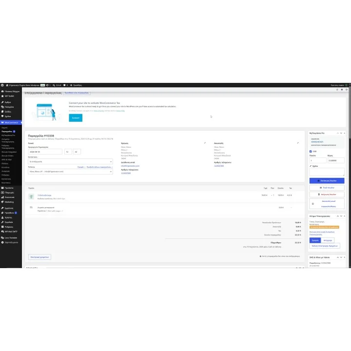Viewport: 351px width, 351px height.
Task: Collapse the sidebar menu at bottom
Action: point(11,242)
